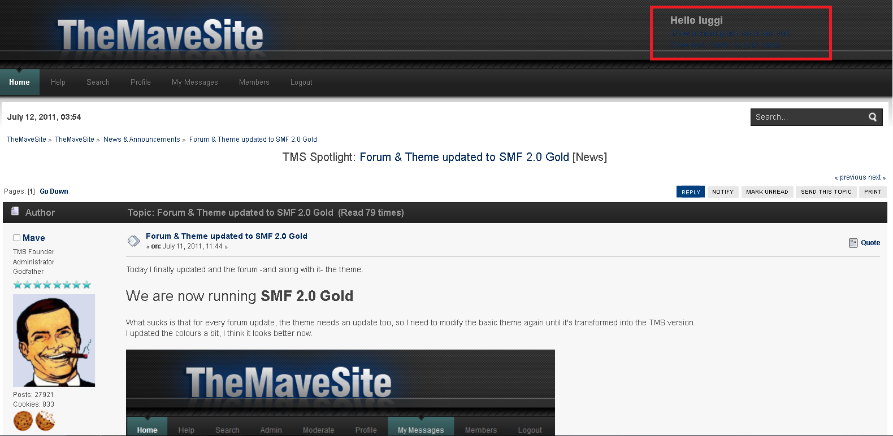Open the embedded TheMaveSite screenshot in the post
893x436 pixels.
click(340, 393)
